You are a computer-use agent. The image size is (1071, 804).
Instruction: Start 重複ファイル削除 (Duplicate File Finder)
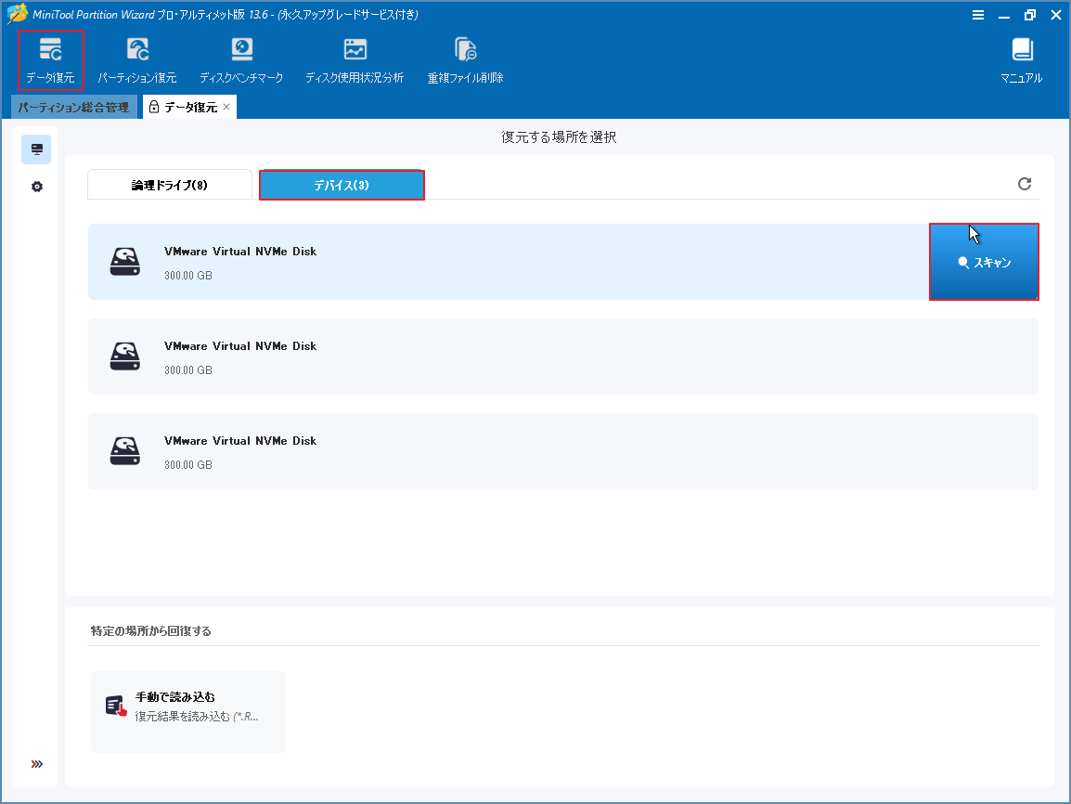465,58
